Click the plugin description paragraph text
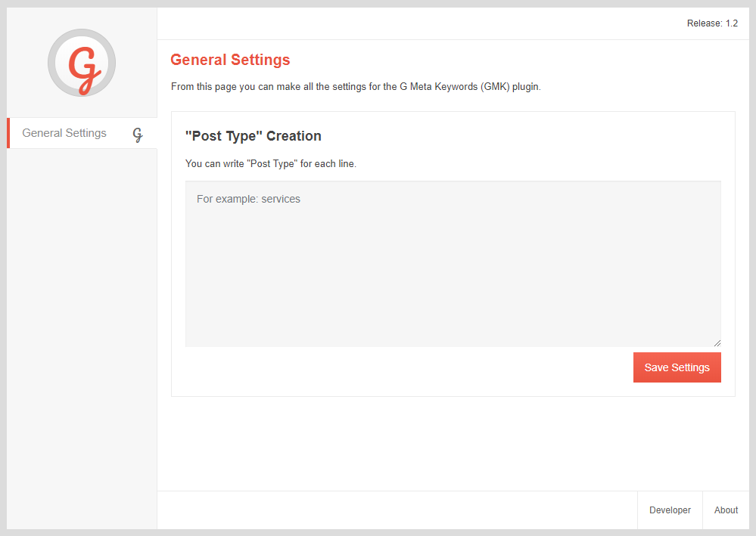The image size is (756, 536). (356, 87)
